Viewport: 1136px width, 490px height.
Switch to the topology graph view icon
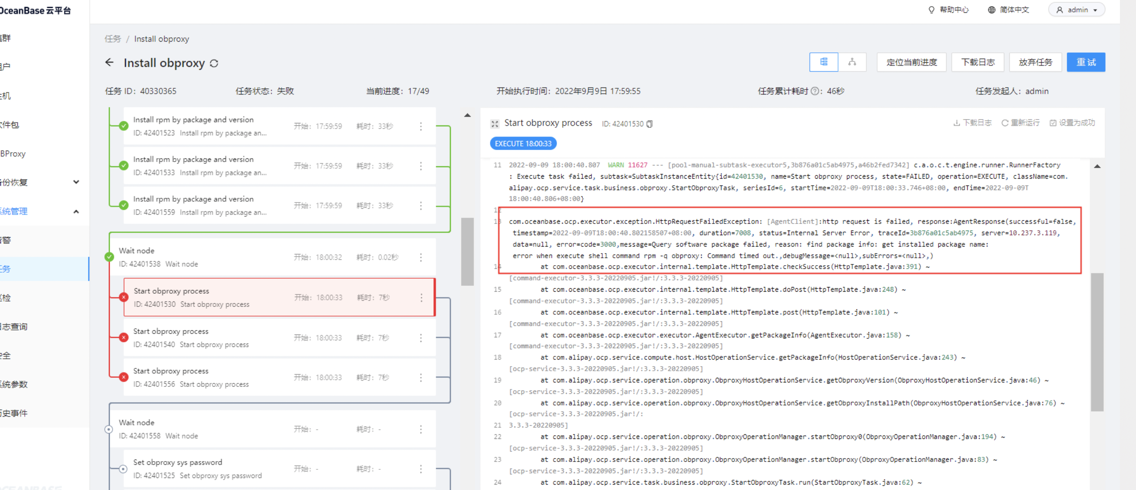[852, 62]
